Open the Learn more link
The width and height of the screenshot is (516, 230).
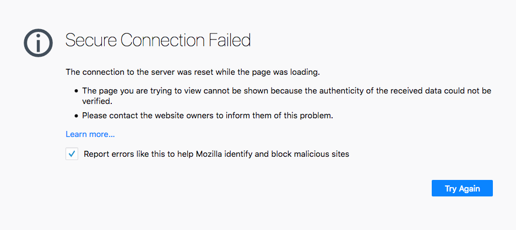(90, 134)
